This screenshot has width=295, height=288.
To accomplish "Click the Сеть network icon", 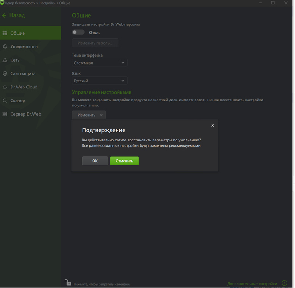I will 5,60.
